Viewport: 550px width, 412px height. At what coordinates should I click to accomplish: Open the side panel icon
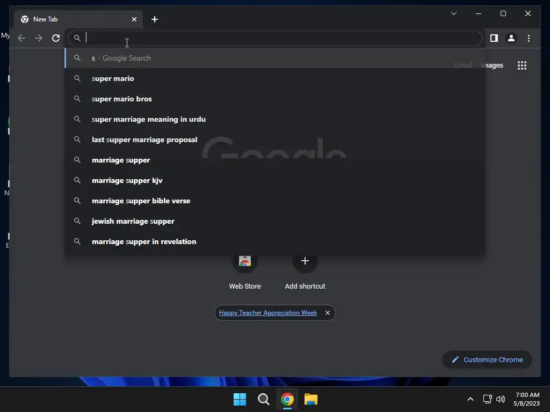(x=494, y=38)
